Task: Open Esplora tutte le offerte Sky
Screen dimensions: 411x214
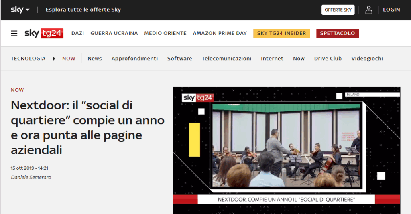Action: (83, 10)
